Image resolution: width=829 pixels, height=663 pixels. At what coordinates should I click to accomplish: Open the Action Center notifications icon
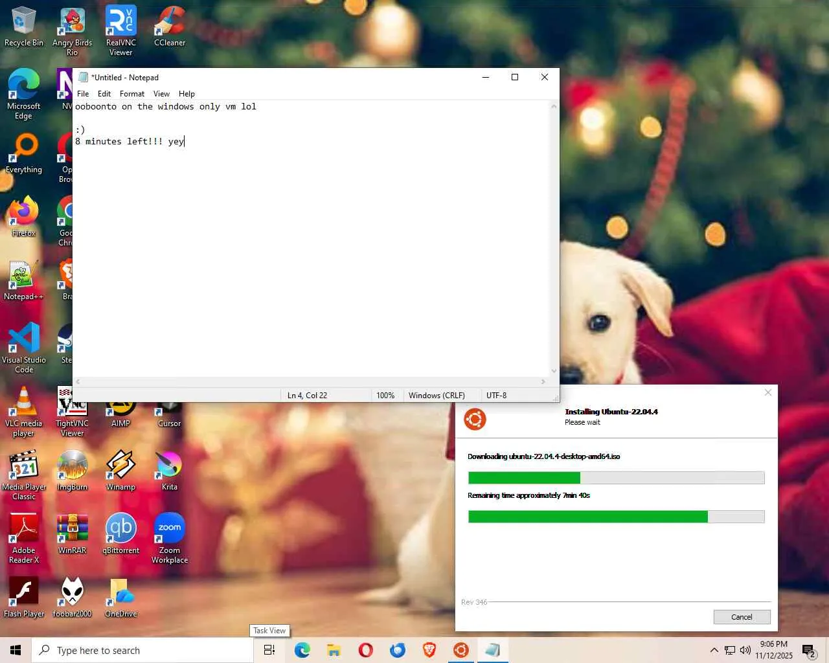tap(809, 650)
